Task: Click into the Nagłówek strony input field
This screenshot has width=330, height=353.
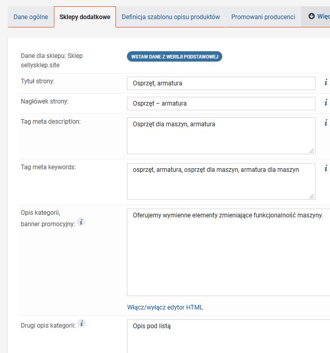Action: pyautogui.click(x=221, y=104)
